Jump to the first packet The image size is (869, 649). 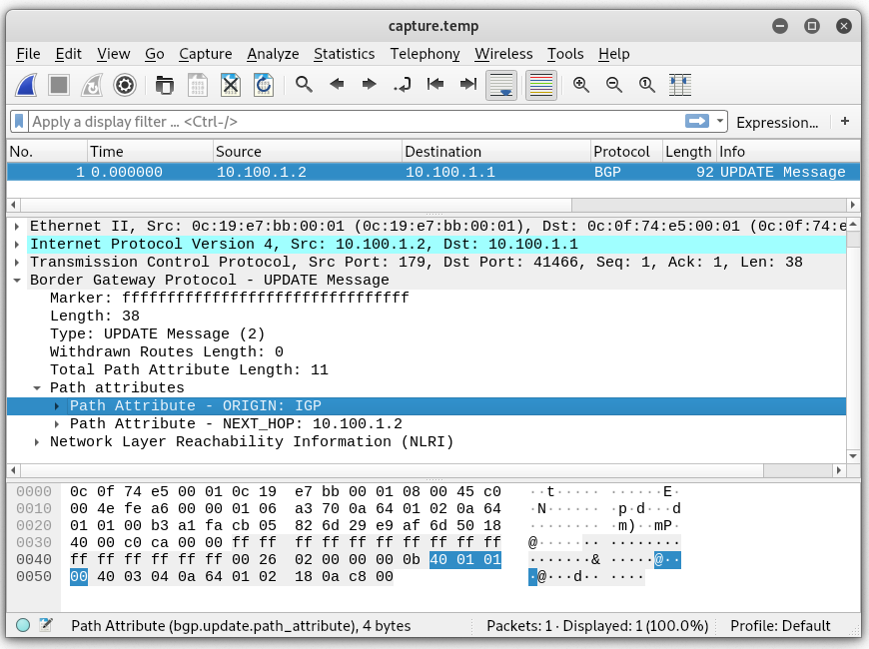pos(434,85)
